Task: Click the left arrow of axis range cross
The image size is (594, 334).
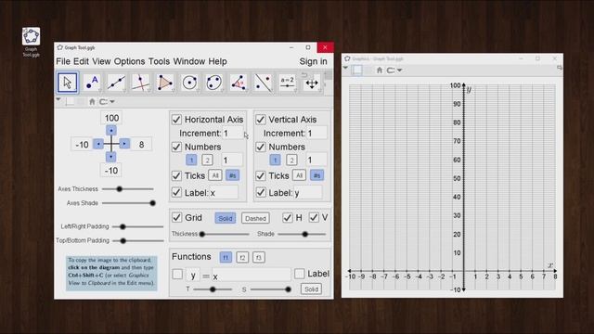Action: (98, 144)
